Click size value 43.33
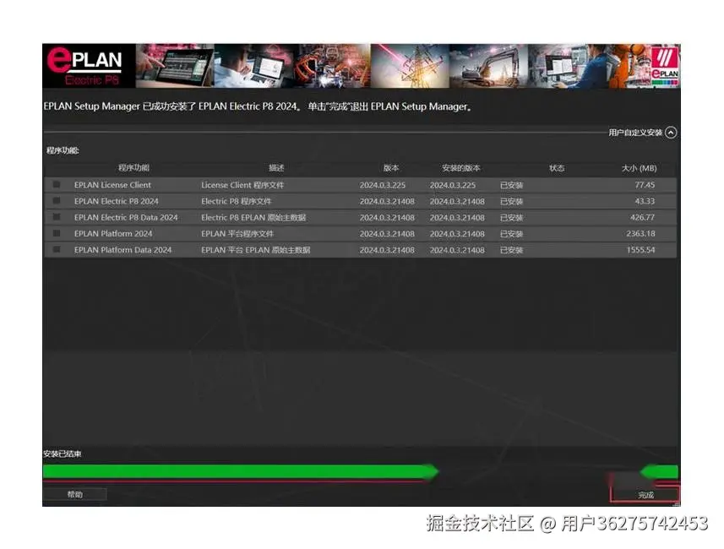724x549 pixels. 645,201
